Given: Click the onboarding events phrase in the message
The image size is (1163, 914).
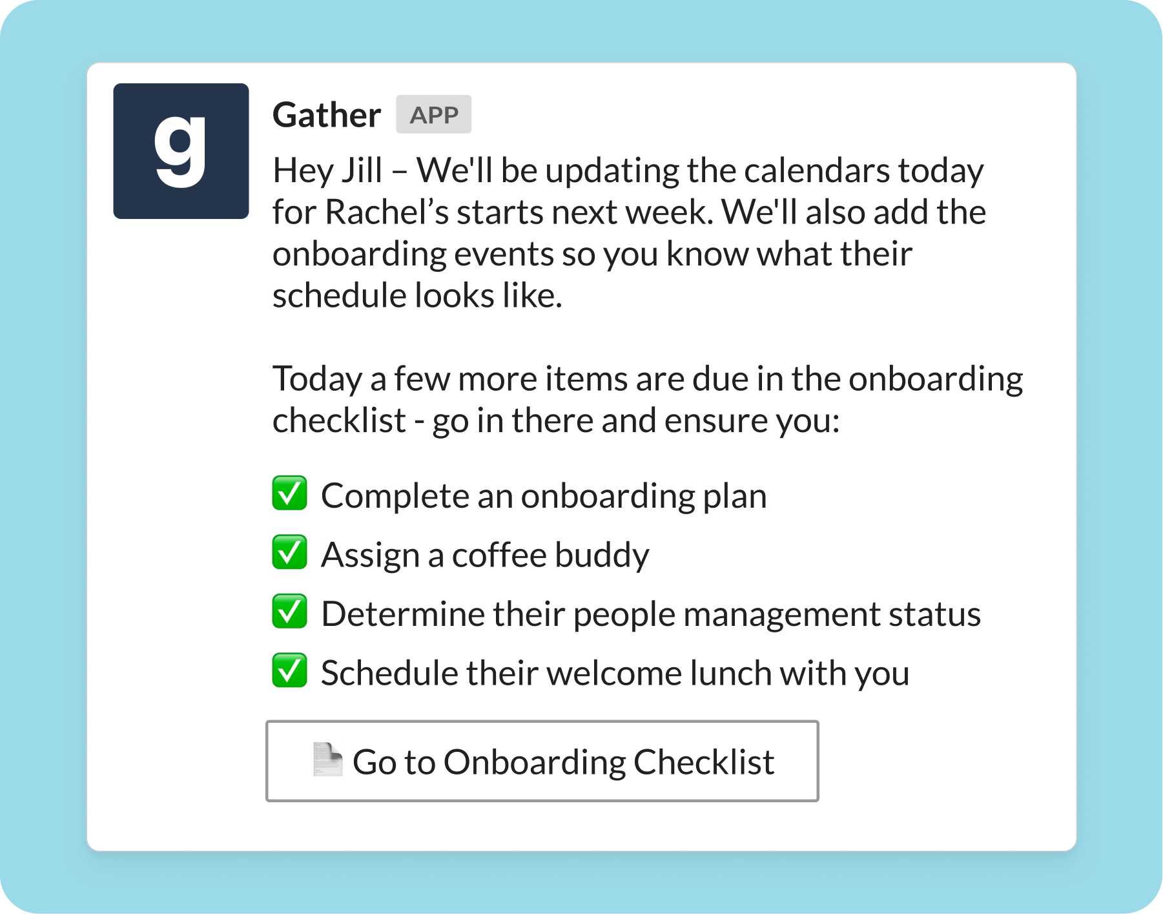Looking at the screenshot, I should pyautogui.click(x=413, y=254).
